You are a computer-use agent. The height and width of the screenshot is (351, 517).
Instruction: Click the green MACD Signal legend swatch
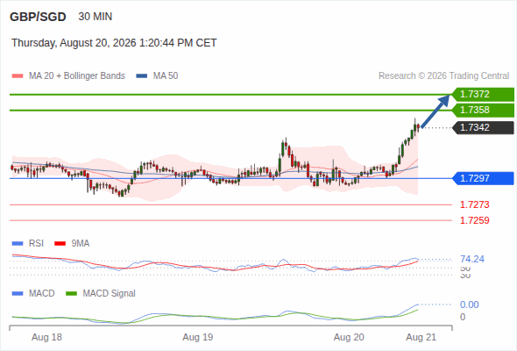coord(71,294)
